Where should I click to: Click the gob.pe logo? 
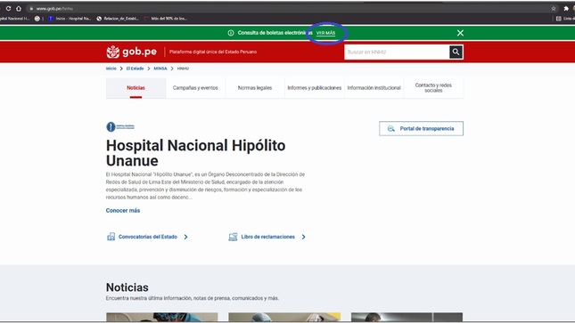click(x=131, y=52)
